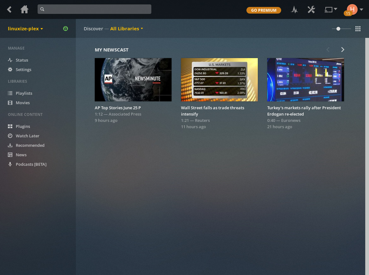Play the Turkey markets video thumbnail
The height and width of the screenshot is (275, 369).
click(305, 80)
